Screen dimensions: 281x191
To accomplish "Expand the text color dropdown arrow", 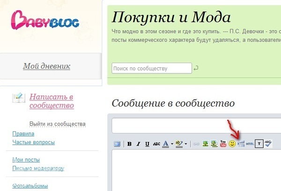I will pyautogui.click(x=172, y=144).
